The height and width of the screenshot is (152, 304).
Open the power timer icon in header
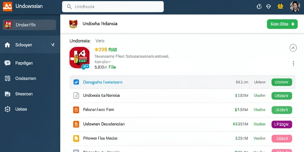coord(259,7)
